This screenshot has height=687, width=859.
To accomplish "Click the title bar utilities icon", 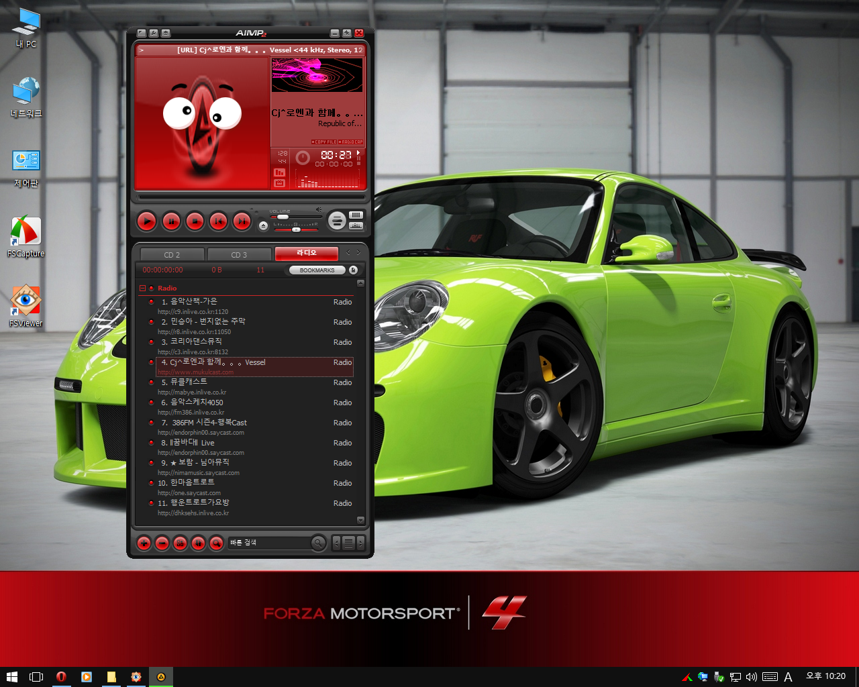I will tap(166, 33).
